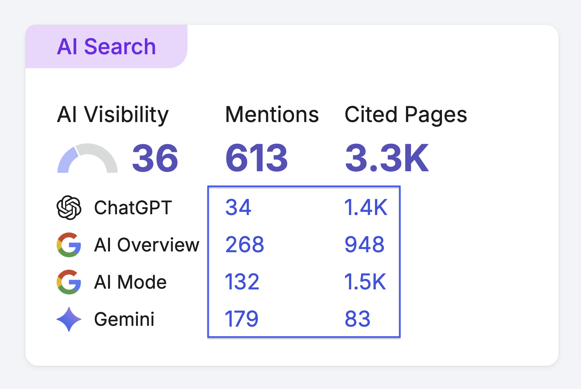This screenshot has width=581, height=389.
Task: Open ChatGPT cited pages value 1.4K
Action: 366,208
